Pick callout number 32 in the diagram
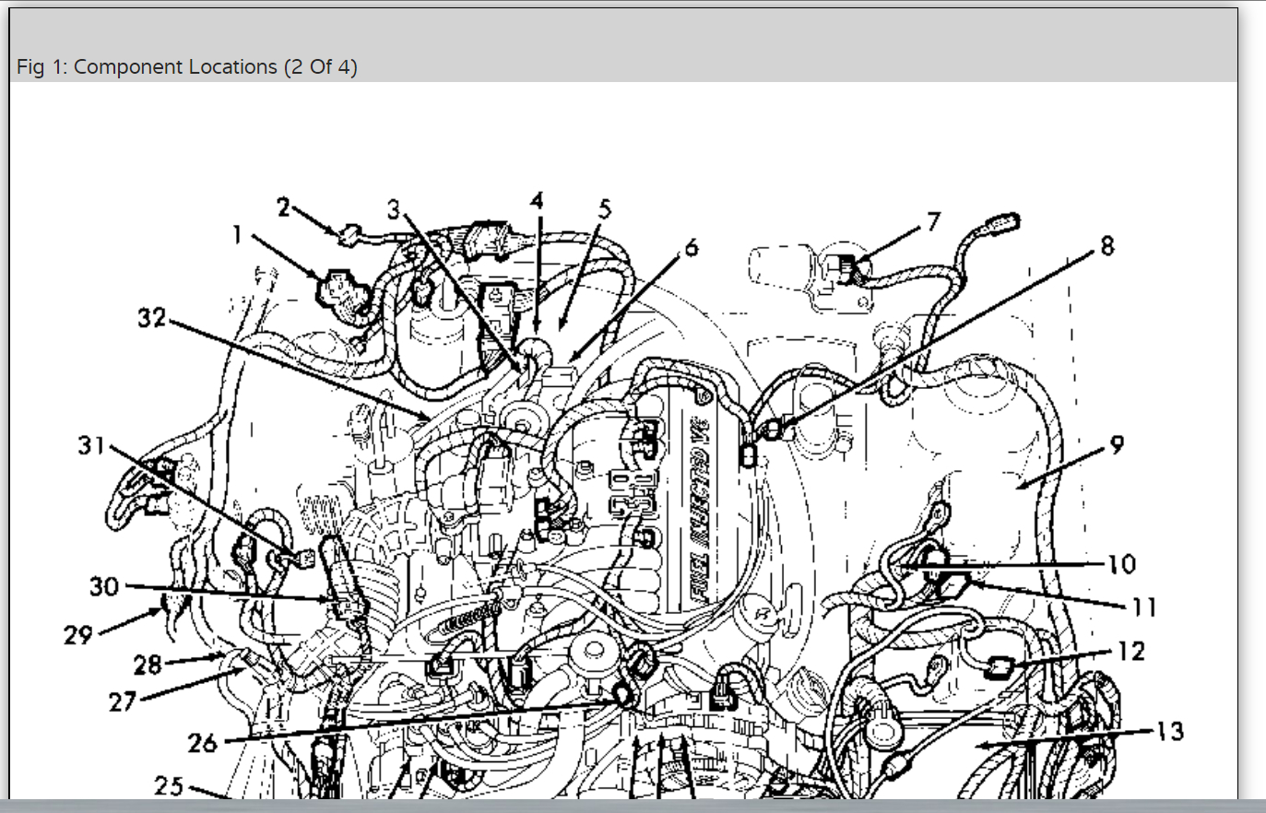The height and width of the screenshot is (813, 1266). [152, 318]
